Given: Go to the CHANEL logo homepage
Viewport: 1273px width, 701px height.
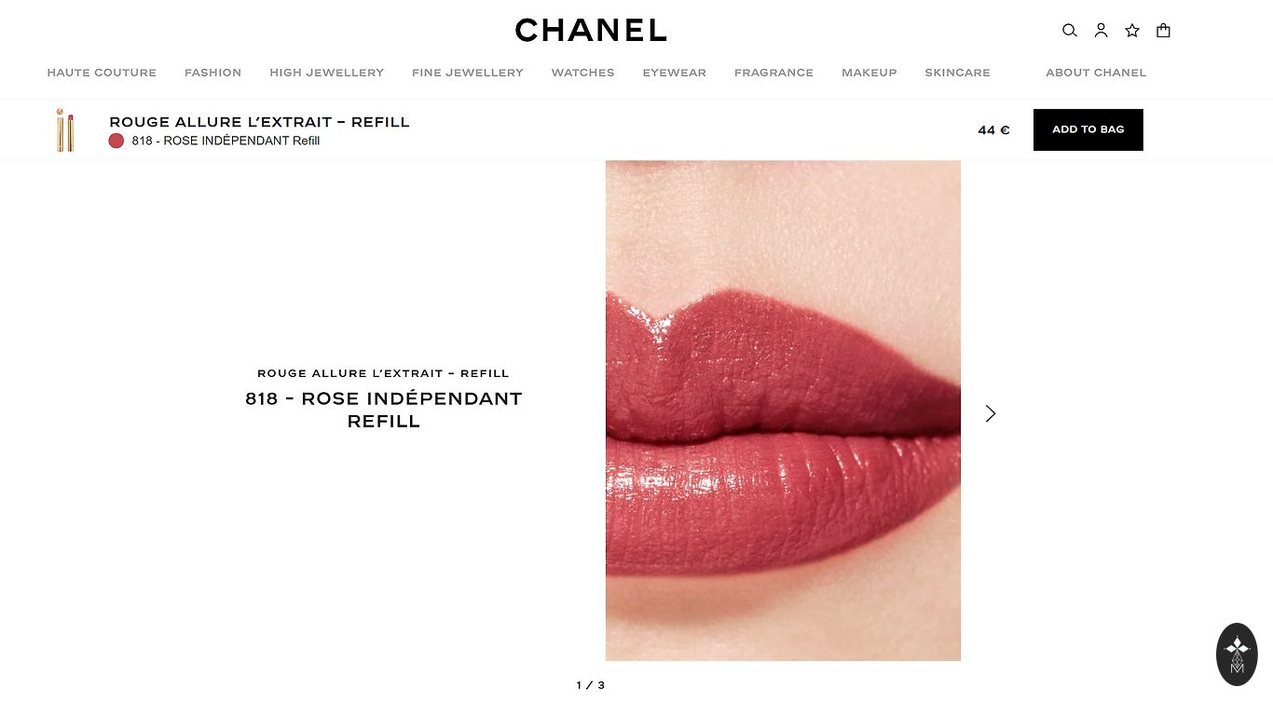Looking at the screenshot, I should (x=591, y=31).
